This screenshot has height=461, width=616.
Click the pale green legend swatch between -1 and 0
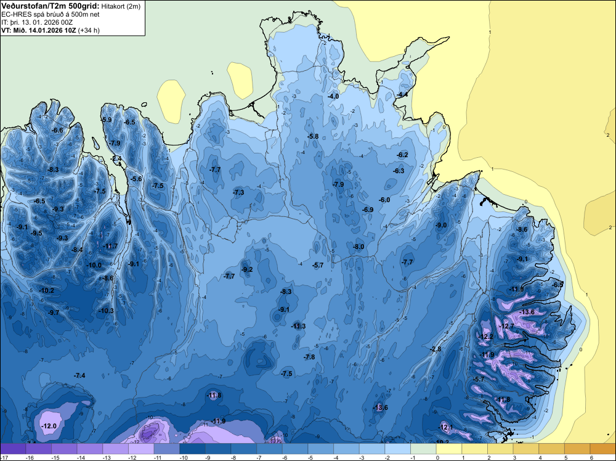424,449
